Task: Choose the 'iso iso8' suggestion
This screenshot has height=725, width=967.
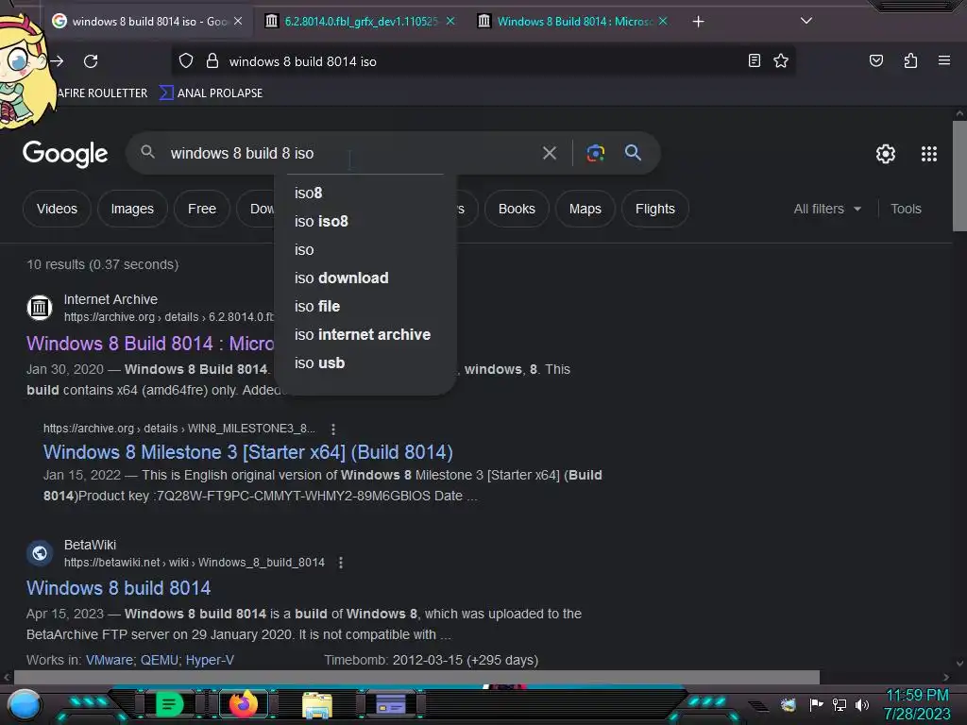Action: tap(365, 221)
